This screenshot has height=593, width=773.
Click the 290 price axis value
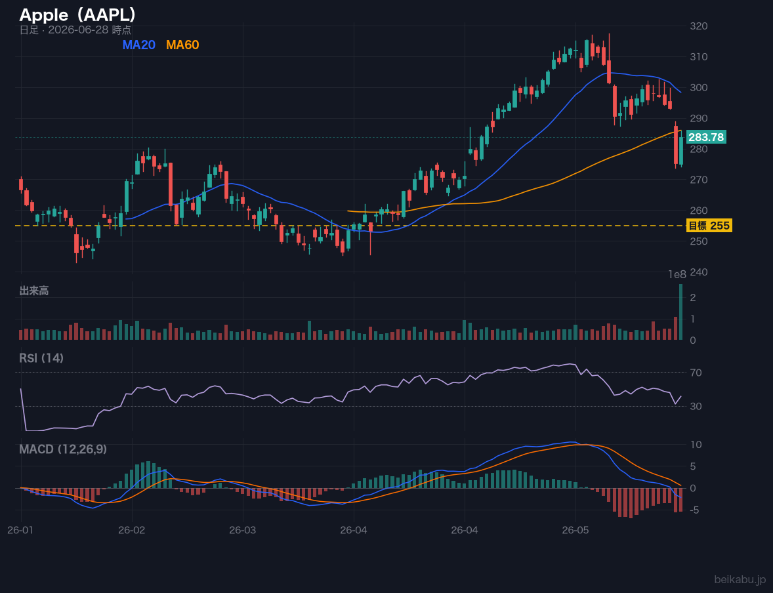(x=699, y=118)
